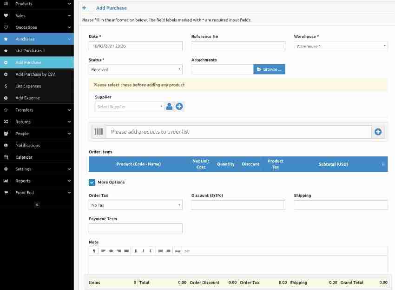Viewport: 395px width, 290px height.
Task: Uncheck the More Options checkbox
Action: coord(91,182)
